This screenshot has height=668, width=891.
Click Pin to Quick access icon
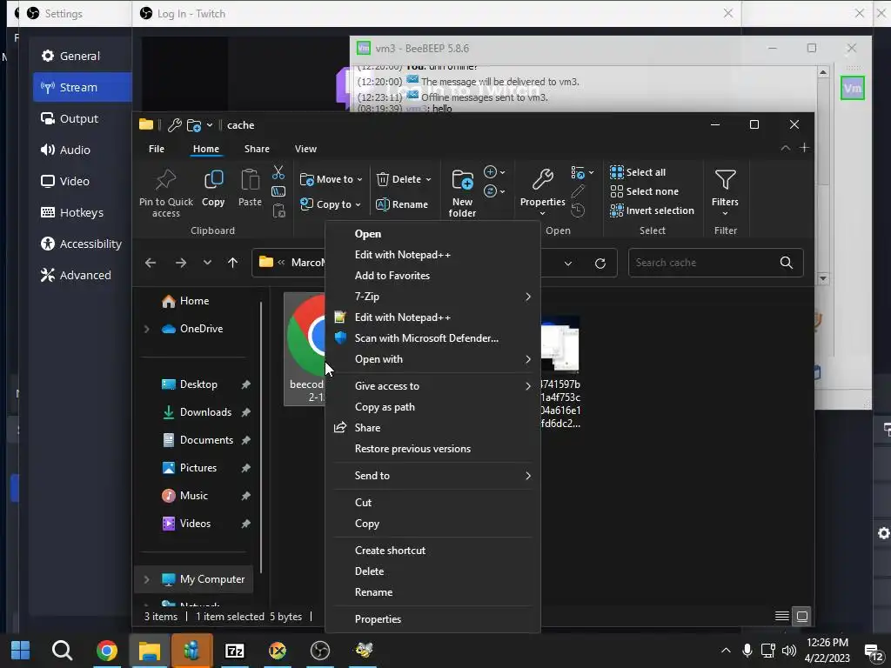point(165,180)
